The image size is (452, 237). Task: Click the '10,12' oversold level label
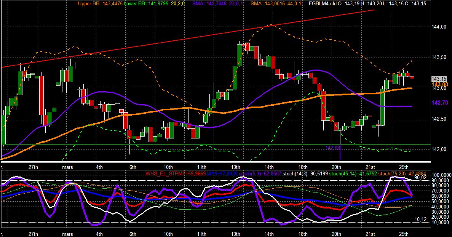(420, 220)
